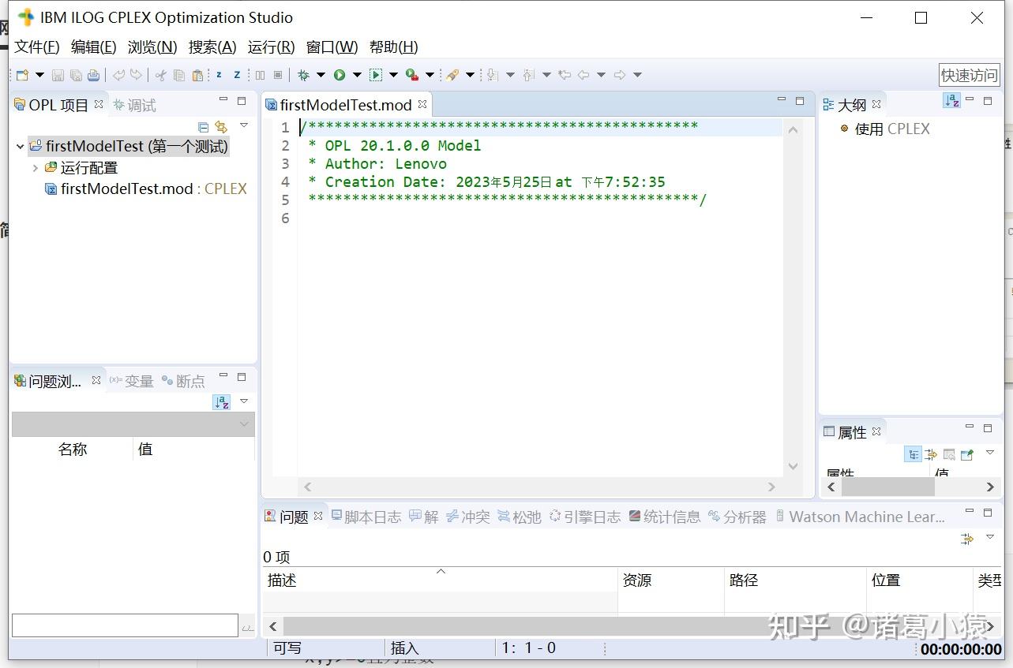Sort the 大纲 outline alphabetically with the a-z icon
The width and height of the screenshot is (1013, 668).
point(953,101)
